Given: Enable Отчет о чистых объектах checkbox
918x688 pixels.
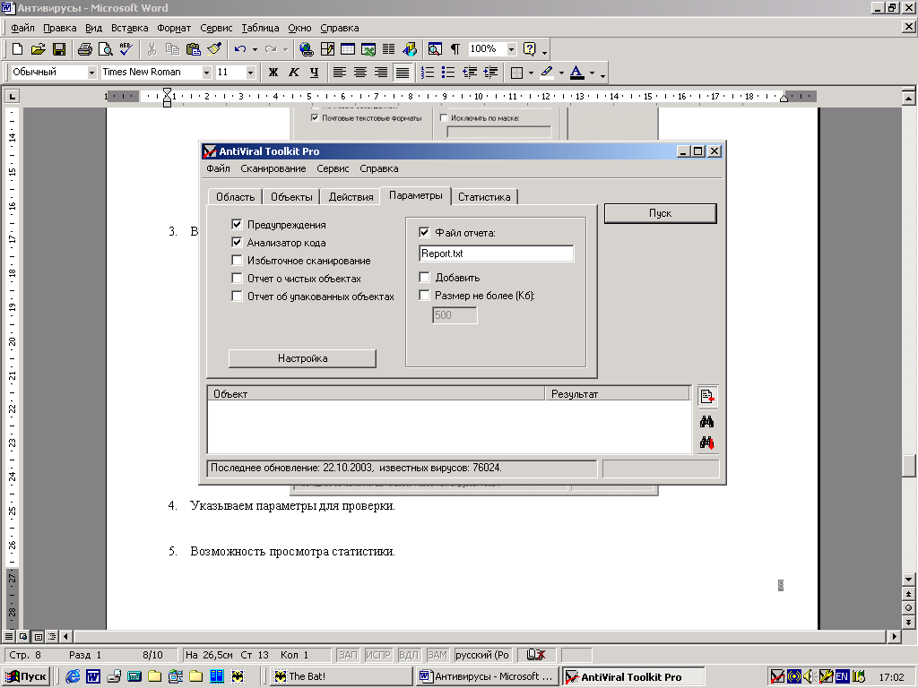Looking at the screenshot, I should (x=237, y=279).
